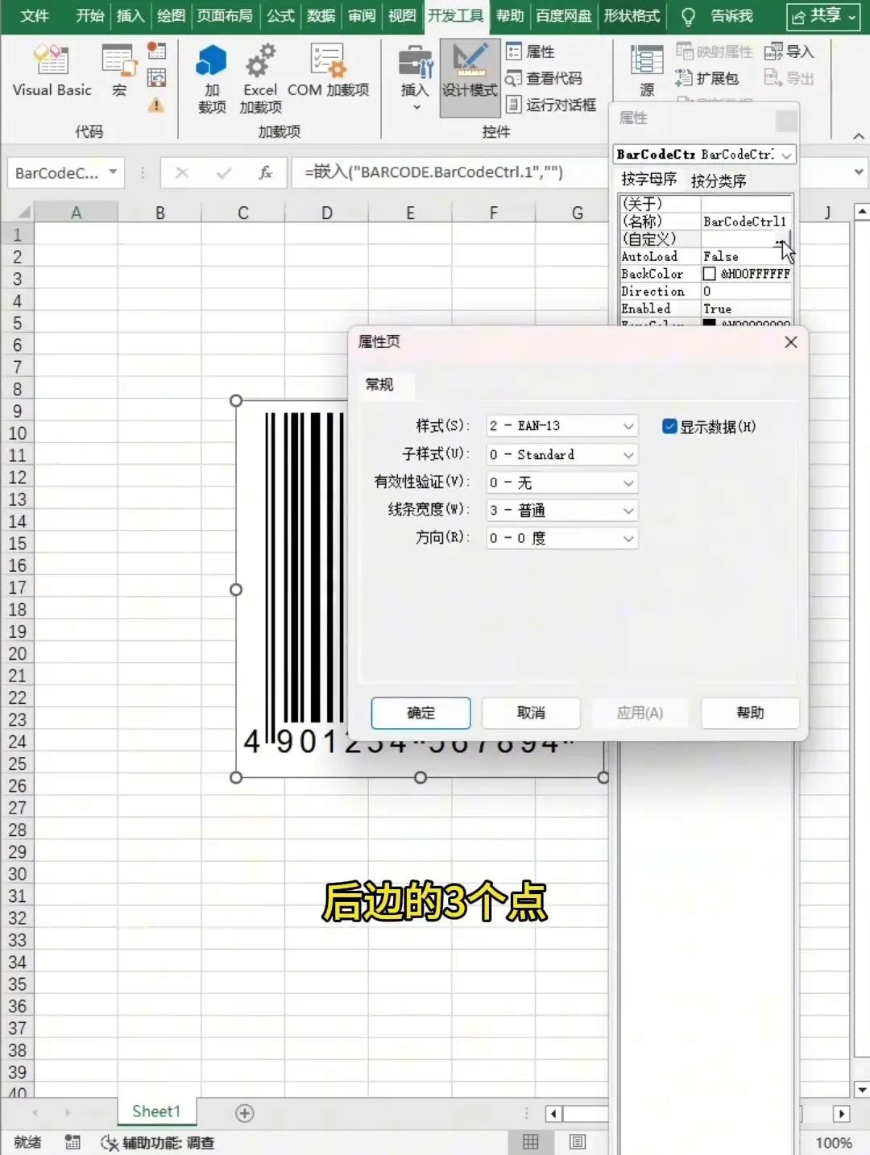Switch to Normal view icon

(x=531, y=1142)
